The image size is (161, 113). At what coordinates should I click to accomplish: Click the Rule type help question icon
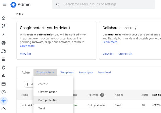[102, 95]
